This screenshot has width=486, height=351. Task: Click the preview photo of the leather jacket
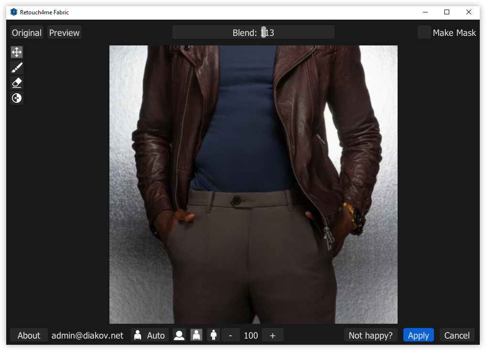coord(253,185)
